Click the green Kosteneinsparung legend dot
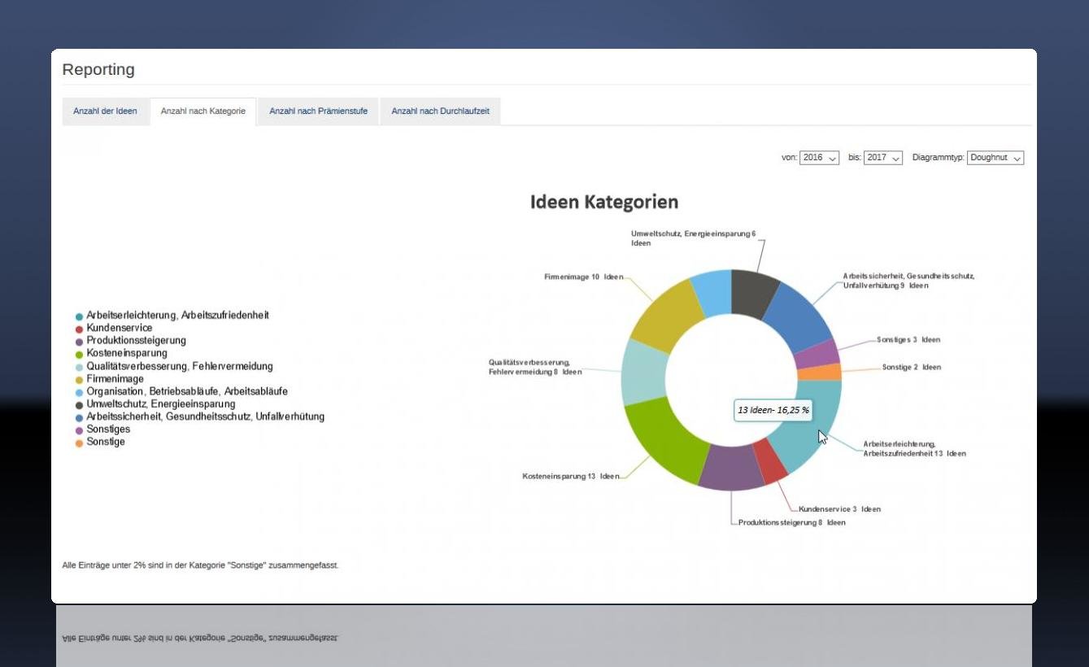 80,355
